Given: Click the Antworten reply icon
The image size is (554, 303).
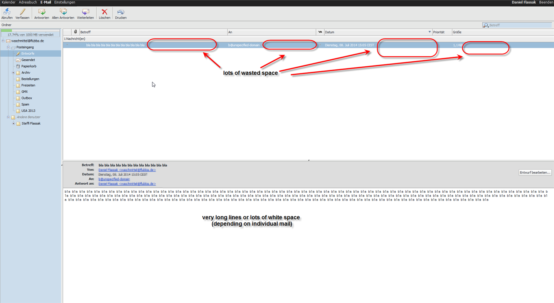Looking at the screenshot, I should [42, 12].
